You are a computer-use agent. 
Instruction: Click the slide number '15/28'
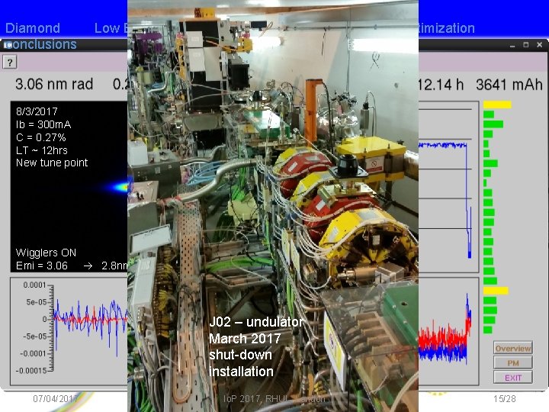click(x=505, y=398)
